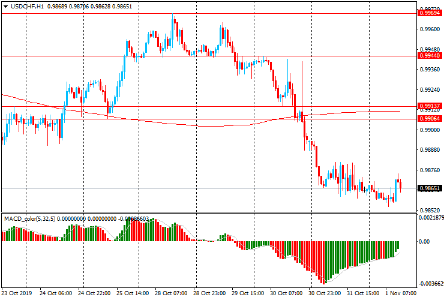Viewport: 444px width, 300px height.
Task: Select the 0.99064 red price label
Action: tap(430, 118)
